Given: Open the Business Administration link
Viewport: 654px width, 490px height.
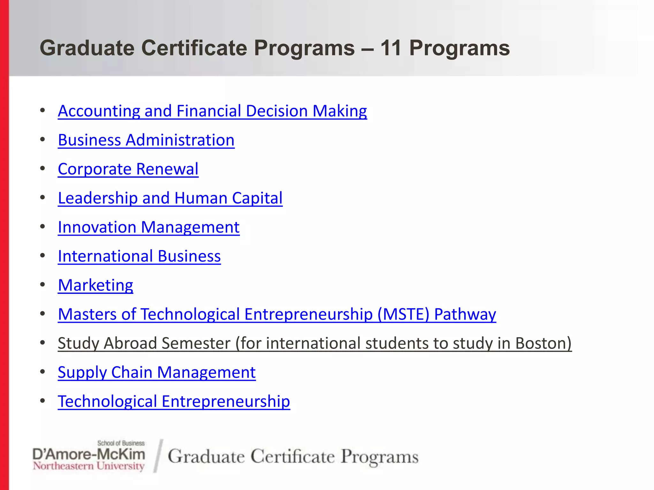Looking at the screenshot, I should click(x=146, y=140).
